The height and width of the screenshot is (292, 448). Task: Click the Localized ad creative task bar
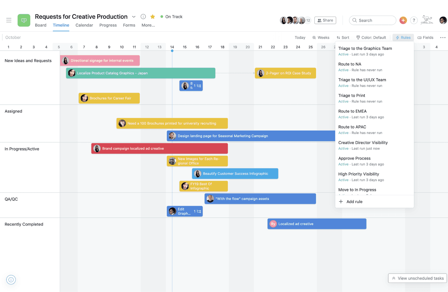coord(316,224)
